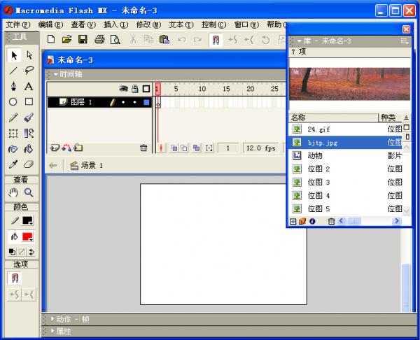Toggle library sort order triangle
420x340 pixels.
coord(406,118)
